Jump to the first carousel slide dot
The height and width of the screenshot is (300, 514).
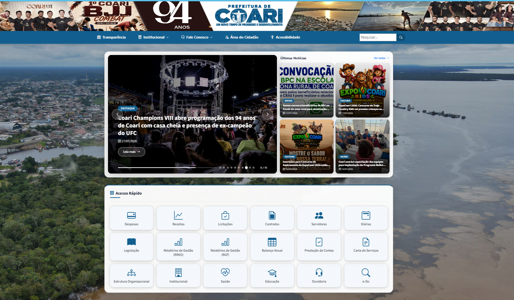pos(220,168)
